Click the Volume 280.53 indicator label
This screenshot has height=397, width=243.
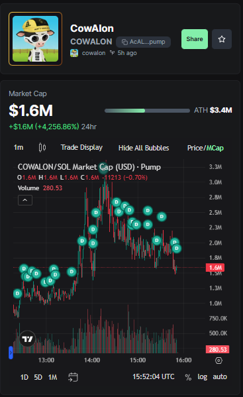coord(40,188)
